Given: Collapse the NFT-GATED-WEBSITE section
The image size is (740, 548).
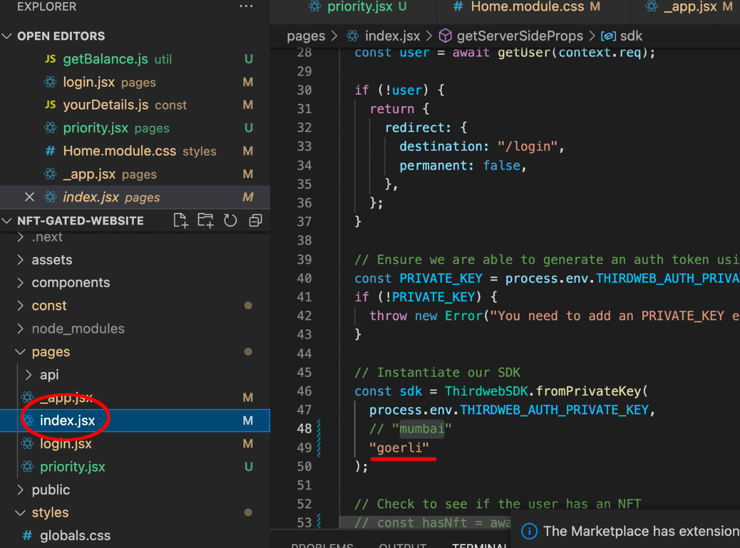Looking at the screenshot, I should pos(7,220).
